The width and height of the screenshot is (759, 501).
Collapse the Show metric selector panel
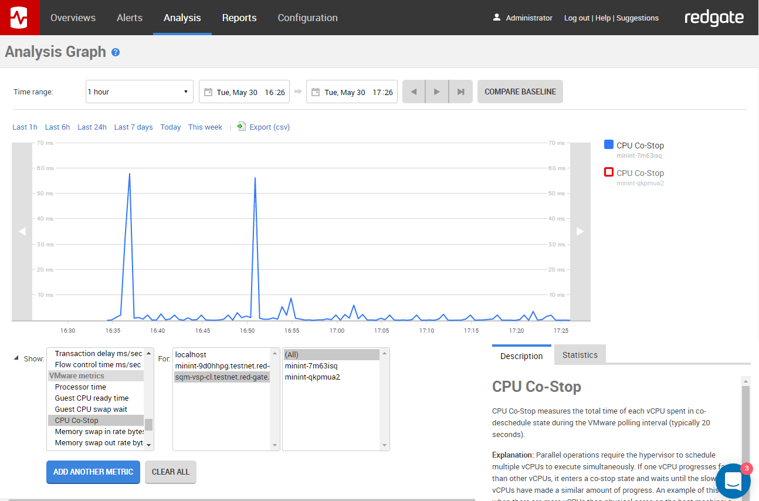click(15, 358)
